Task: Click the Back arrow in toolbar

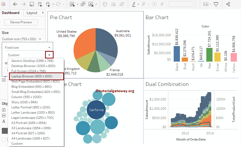Action: point(15,4)
